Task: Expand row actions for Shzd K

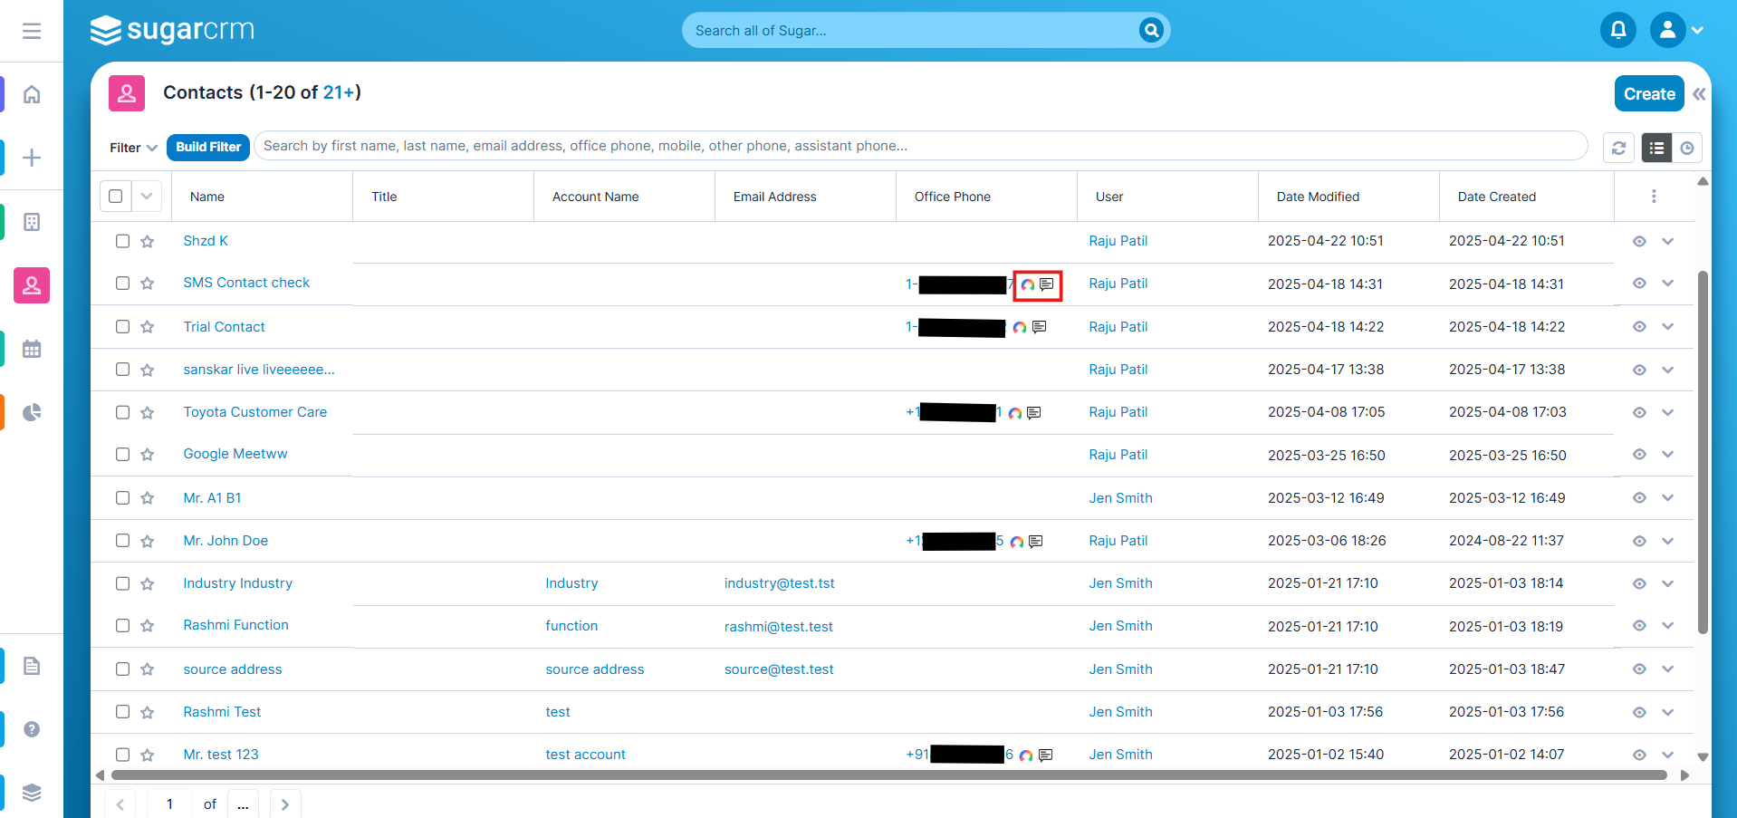Action: pos(1668,242)
